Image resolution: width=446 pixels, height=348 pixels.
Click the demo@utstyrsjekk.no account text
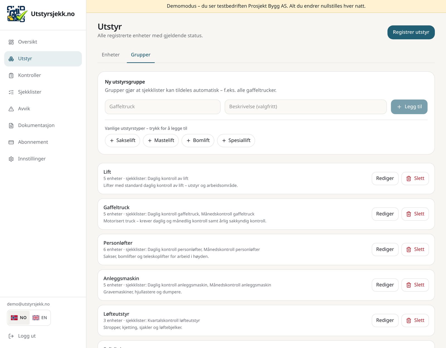click(28, 304)
